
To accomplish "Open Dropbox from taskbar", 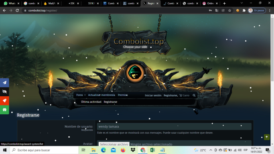I will (133, 150).
